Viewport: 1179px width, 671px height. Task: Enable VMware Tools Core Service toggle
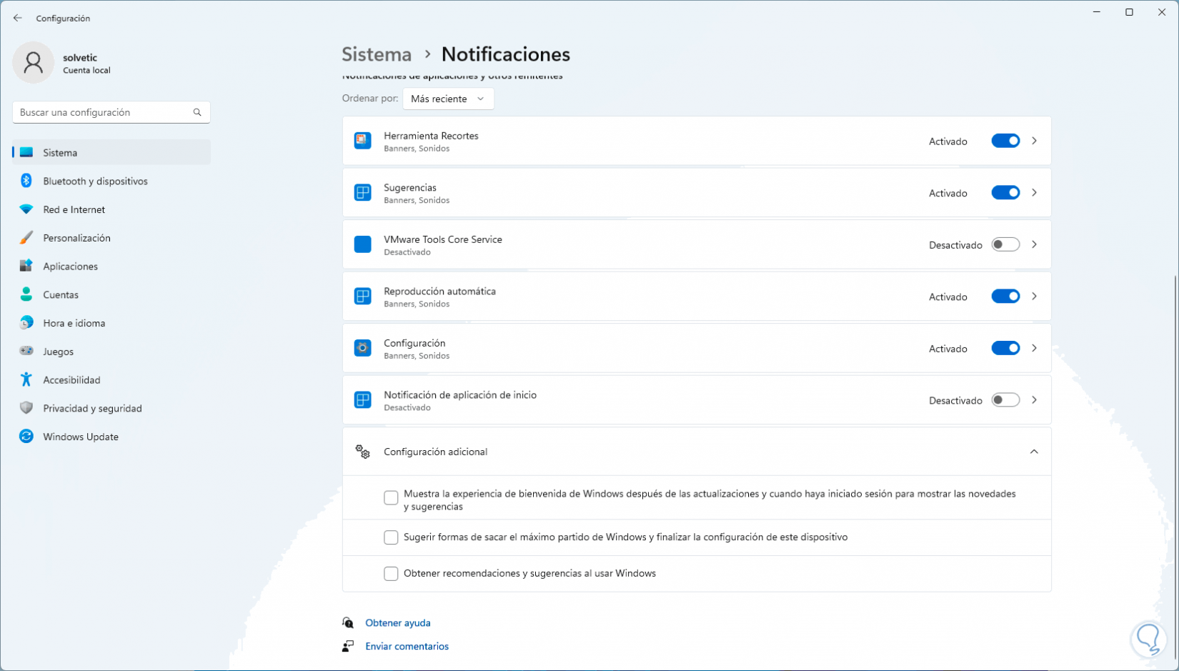click(x=1005, y=244)
